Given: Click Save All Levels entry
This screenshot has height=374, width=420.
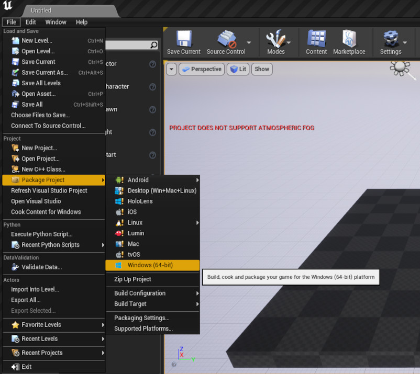Looking at the screenshot, I should (53, 83).
